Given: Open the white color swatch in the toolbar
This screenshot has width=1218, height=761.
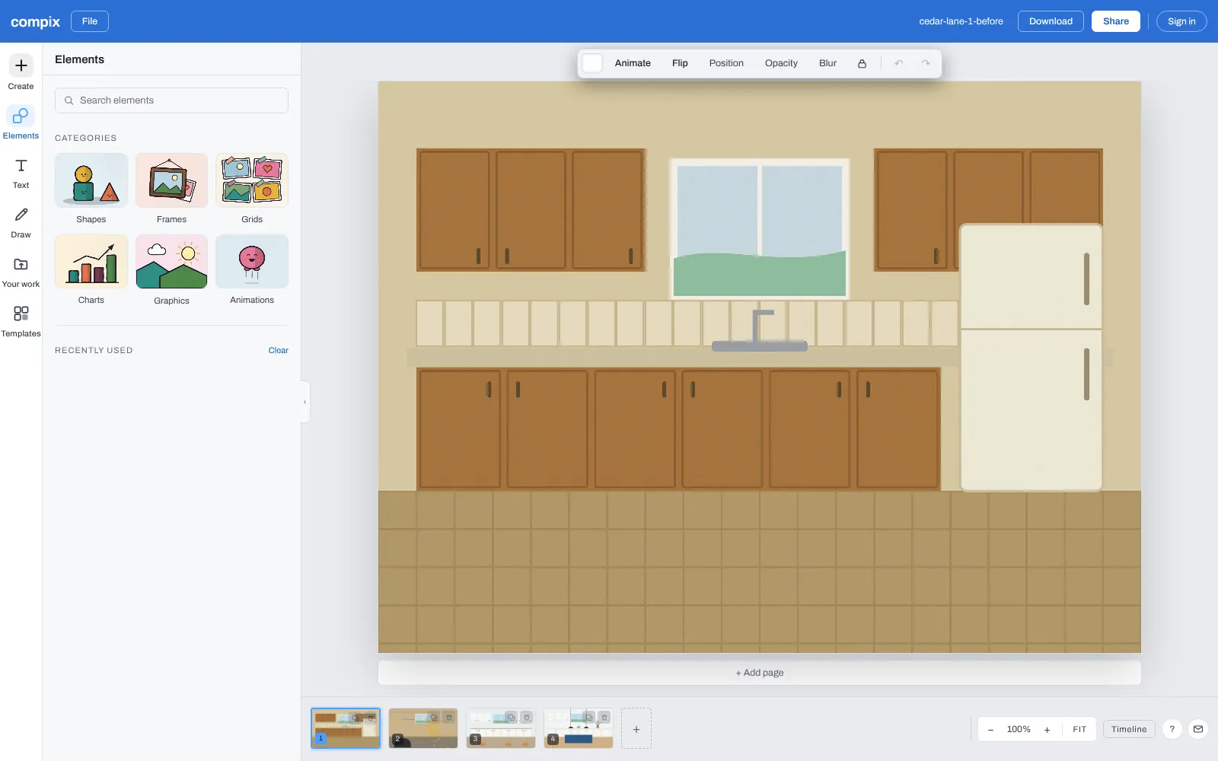Looking at the screenshot, I should tap(592, 63).
